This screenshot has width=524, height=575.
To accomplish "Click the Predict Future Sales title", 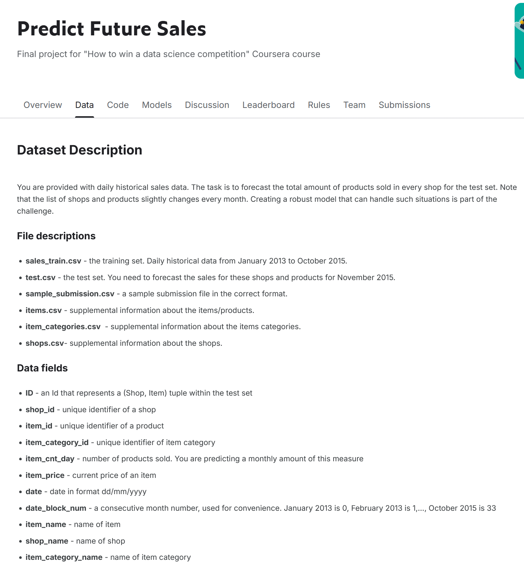I will coord(111,29).
